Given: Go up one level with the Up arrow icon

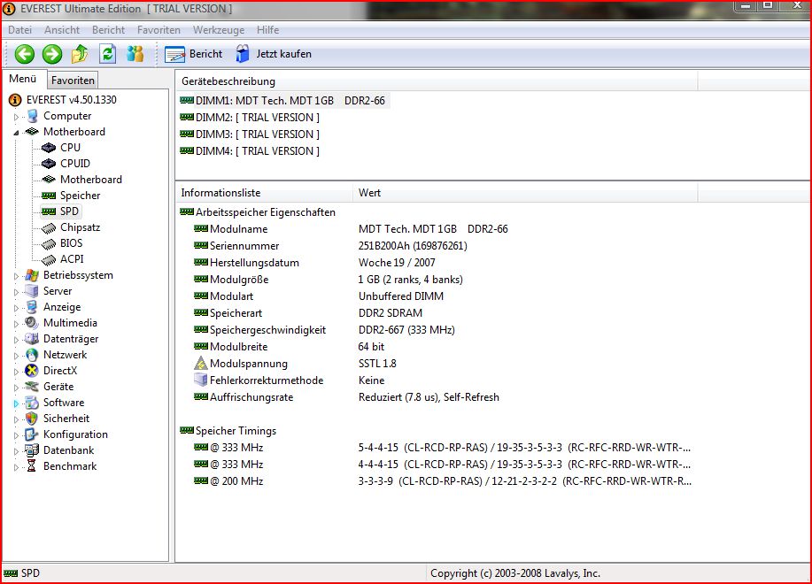Looking at the screenshot, I should click(80, 54).
